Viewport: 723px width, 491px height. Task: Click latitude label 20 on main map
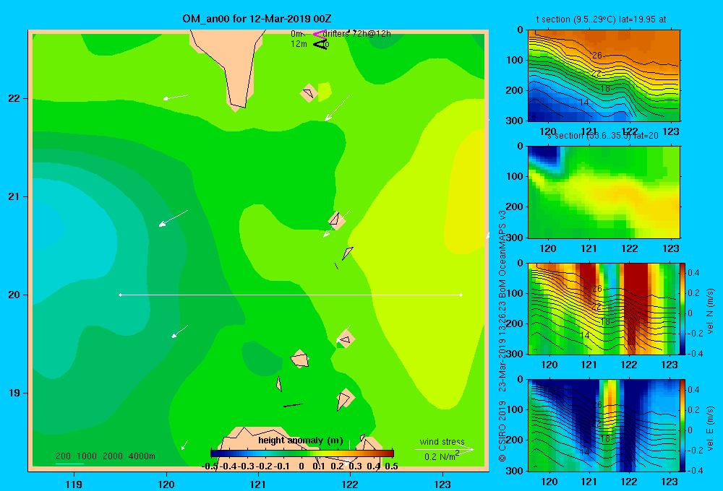point(14,295)
